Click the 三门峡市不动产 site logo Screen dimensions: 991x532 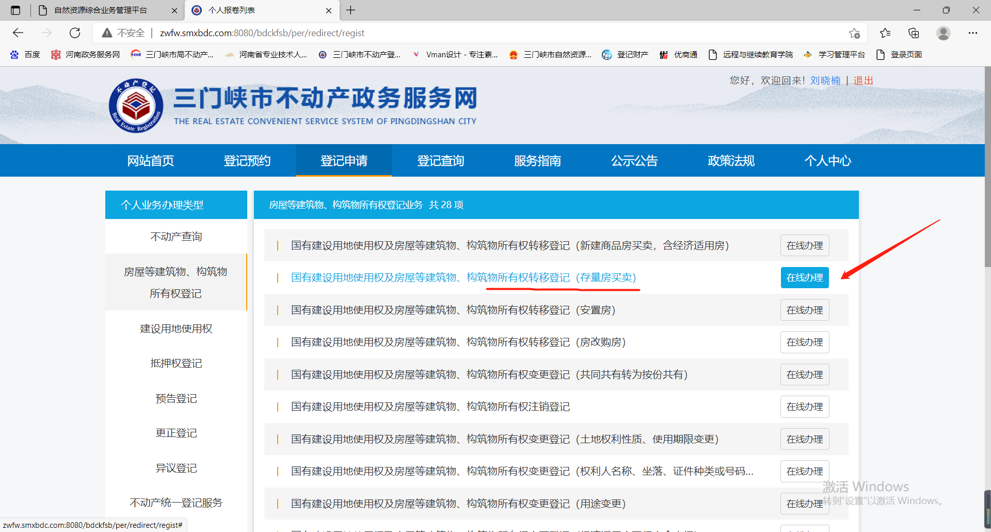coord(136,106)
